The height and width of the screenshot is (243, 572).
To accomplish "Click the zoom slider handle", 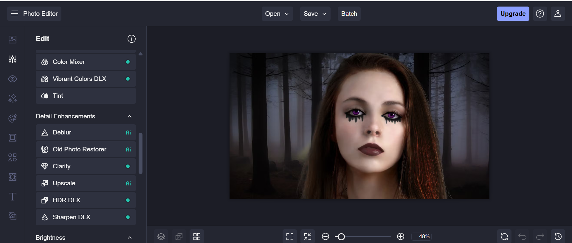I will click(x=341, y=236).
